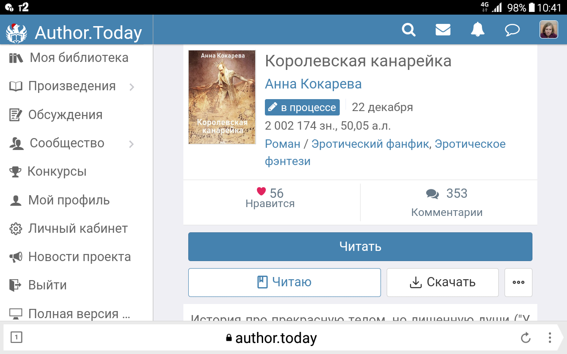Click the Нравится label under likes
The image size is (567, 354).
pyautogui.click(x=270, y=204)
